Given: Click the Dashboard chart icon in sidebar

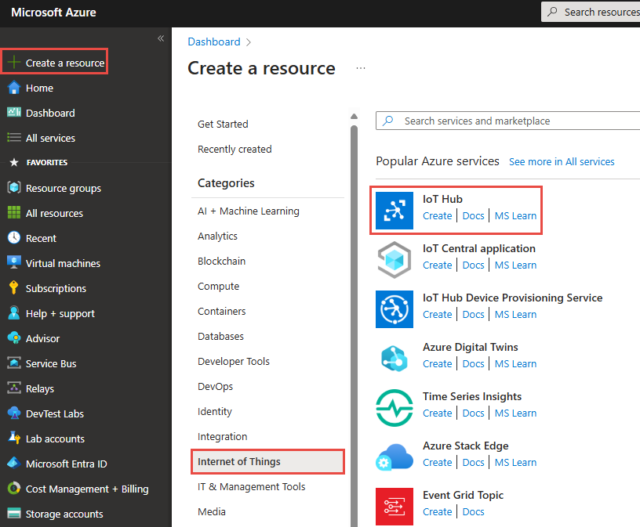Looking at the screenshot, I should 14,112.
